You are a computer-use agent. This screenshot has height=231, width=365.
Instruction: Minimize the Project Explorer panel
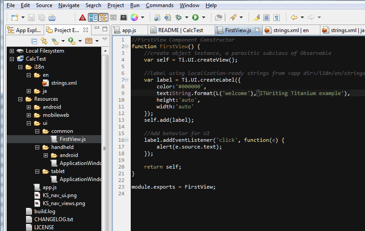pos(97,29)
